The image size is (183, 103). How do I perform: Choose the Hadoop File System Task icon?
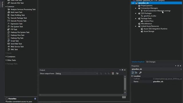9,32
